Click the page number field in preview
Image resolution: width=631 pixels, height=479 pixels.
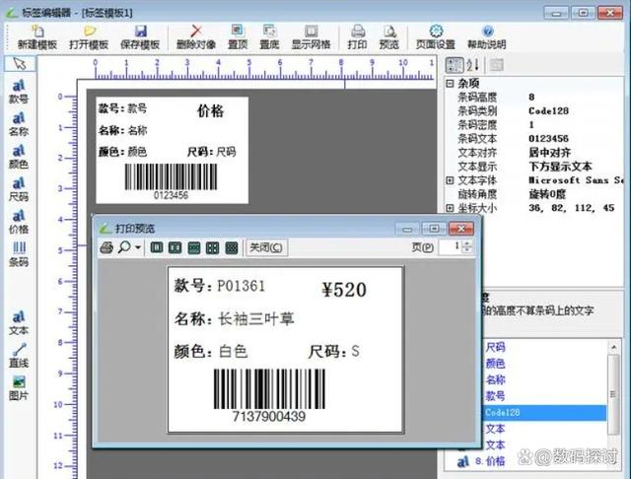(x=451, y=246)
